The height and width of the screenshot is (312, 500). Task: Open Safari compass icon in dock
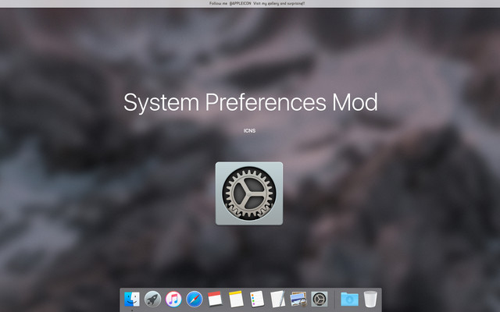(x=195, y=300)
